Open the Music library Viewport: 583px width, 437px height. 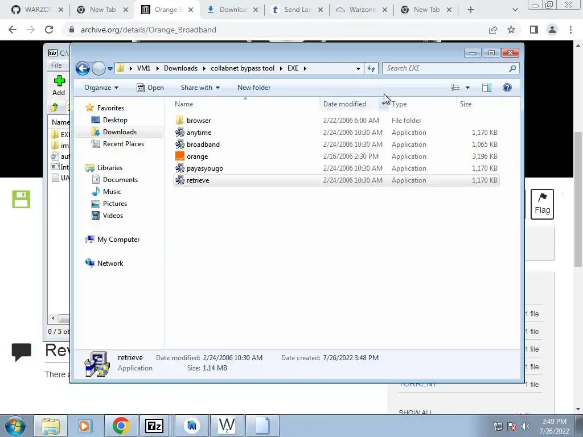click(112, 191)
